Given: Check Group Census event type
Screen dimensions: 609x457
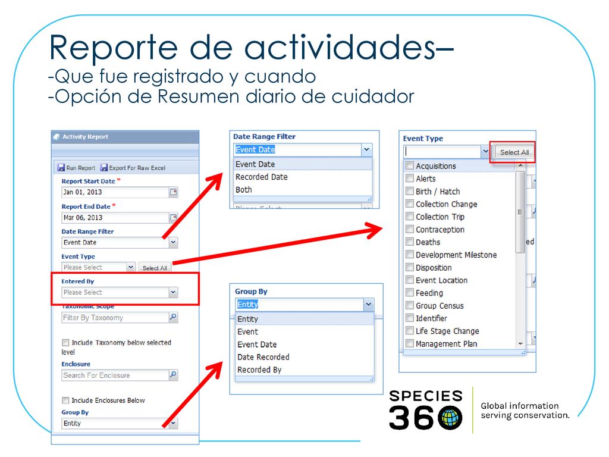Looking at the screenshot, I should (409, 305).
